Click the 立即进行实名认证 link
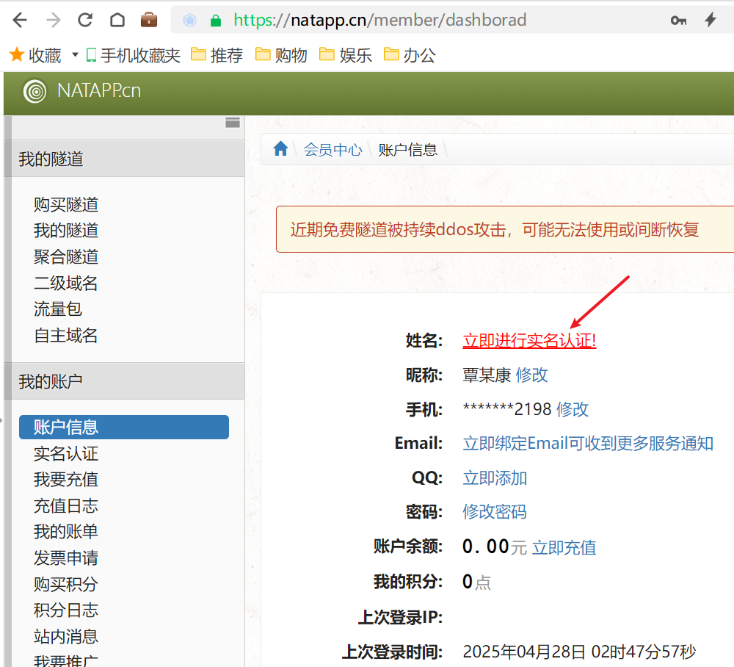The width and height of the screenshot is (734, 667). 529,341
